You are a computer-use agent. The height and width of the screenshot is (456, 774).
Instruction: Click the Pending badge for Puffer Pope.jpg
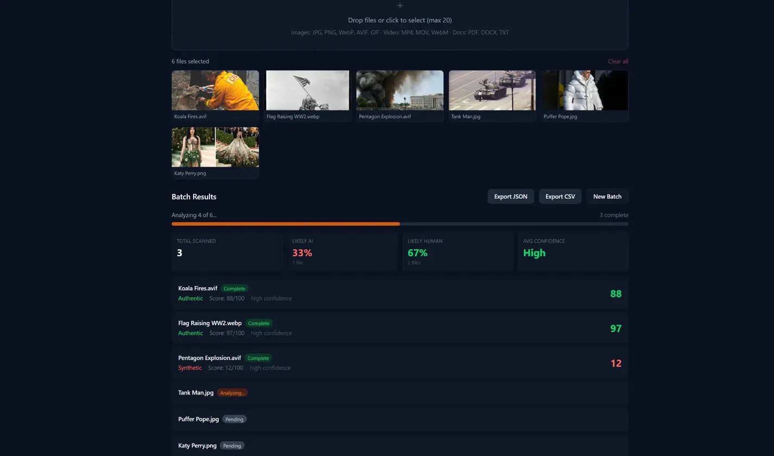coord(234,419)
